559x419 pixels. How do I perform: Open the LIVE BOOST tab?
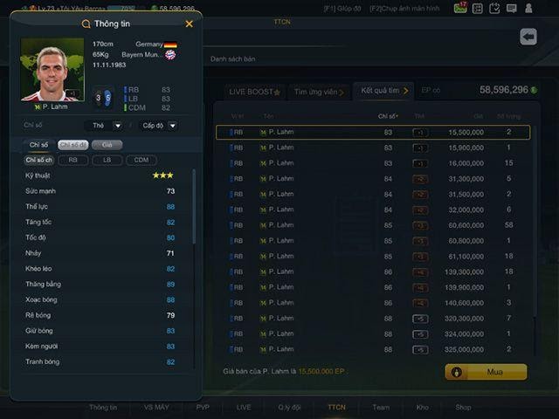click(x=254, y=92)
